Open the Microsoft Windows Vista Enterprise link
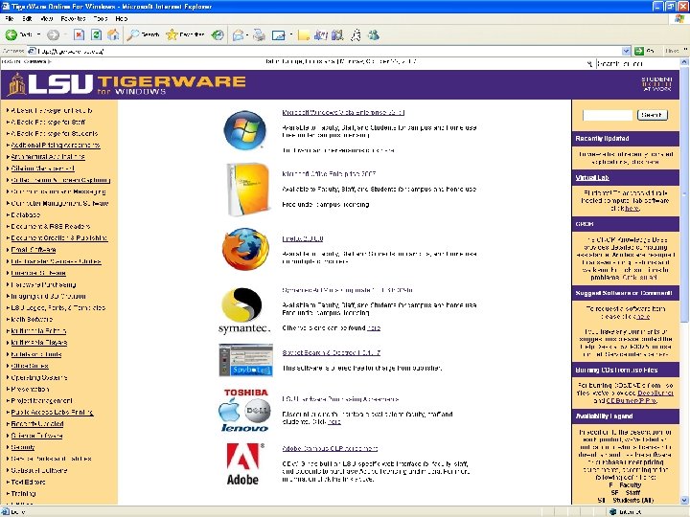This screenshot has width=690, height=517. coord(343,113)
